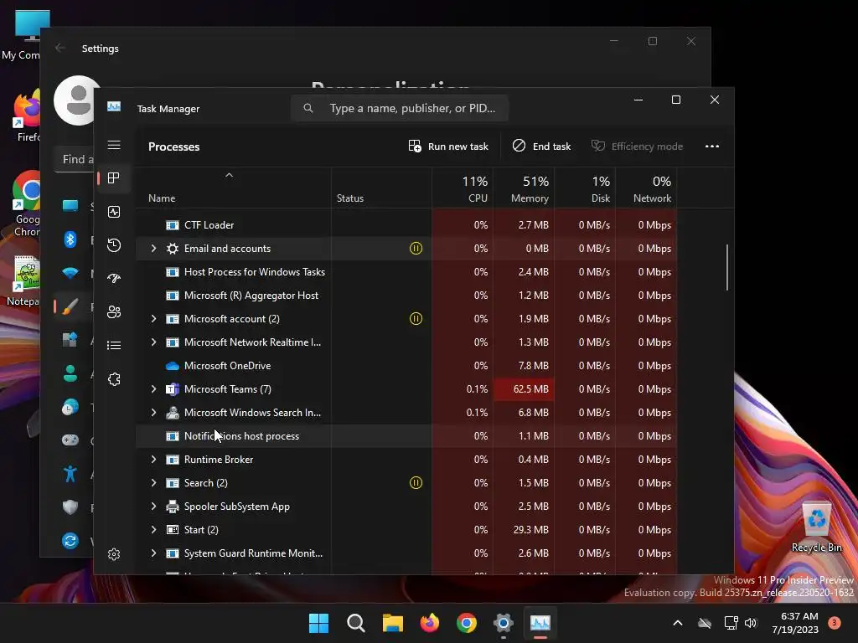Expand Microsoft Teams (7) process group
Image resolution: width=858 pixels, height=643 pixels.
[154, 388]
